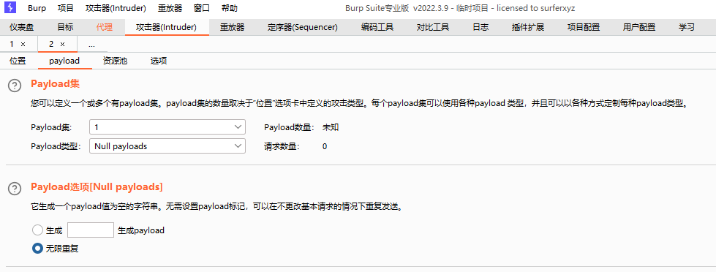
Task: Open the 帮助 menu
Action: pyautogui.click(x=229, y=8)
